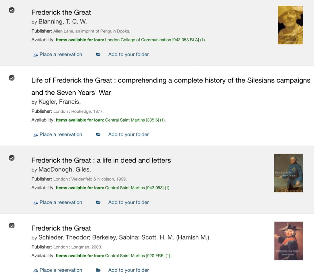This screenshot has width=314, height=277.
Task: Uncheck the Blanning Frederick the Great checkbox
Action: (12, 10)
